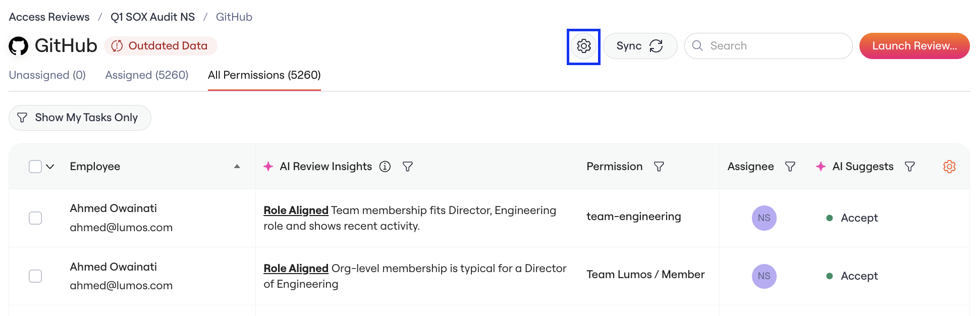Click ahmed@lumos.com in Team Lumos / Member row
This screenshot has height=316, width=976.
pos(121,286)
